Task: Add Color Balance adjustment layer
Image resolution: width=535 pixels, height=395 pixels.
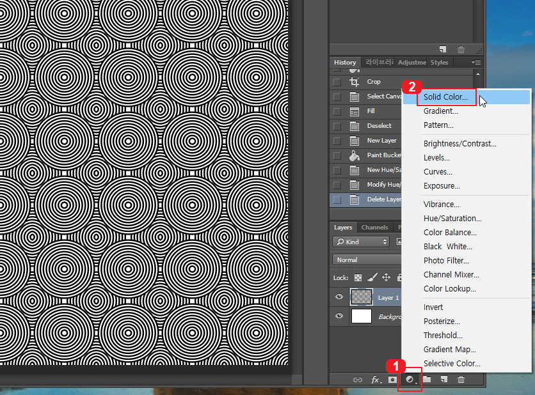Action: [467, 233]
